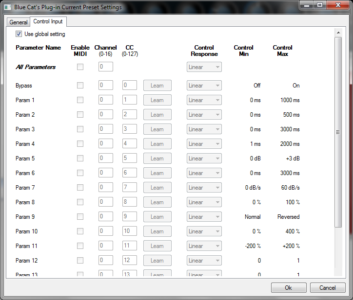The width and height of the screenshot is (353, 300).
Task: Click '-200 %' Control Min value
Action: click(x=253, y=246)
